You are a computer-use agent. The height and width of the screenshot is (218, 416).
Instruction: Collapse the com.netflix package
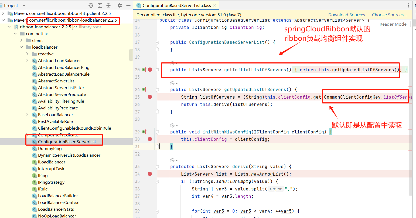(15, 33)
